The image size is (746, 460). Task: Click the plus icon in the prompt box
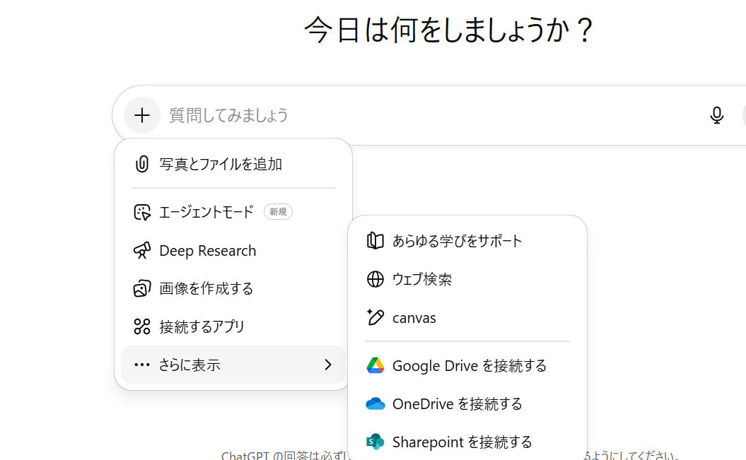[x=142, y=115]
